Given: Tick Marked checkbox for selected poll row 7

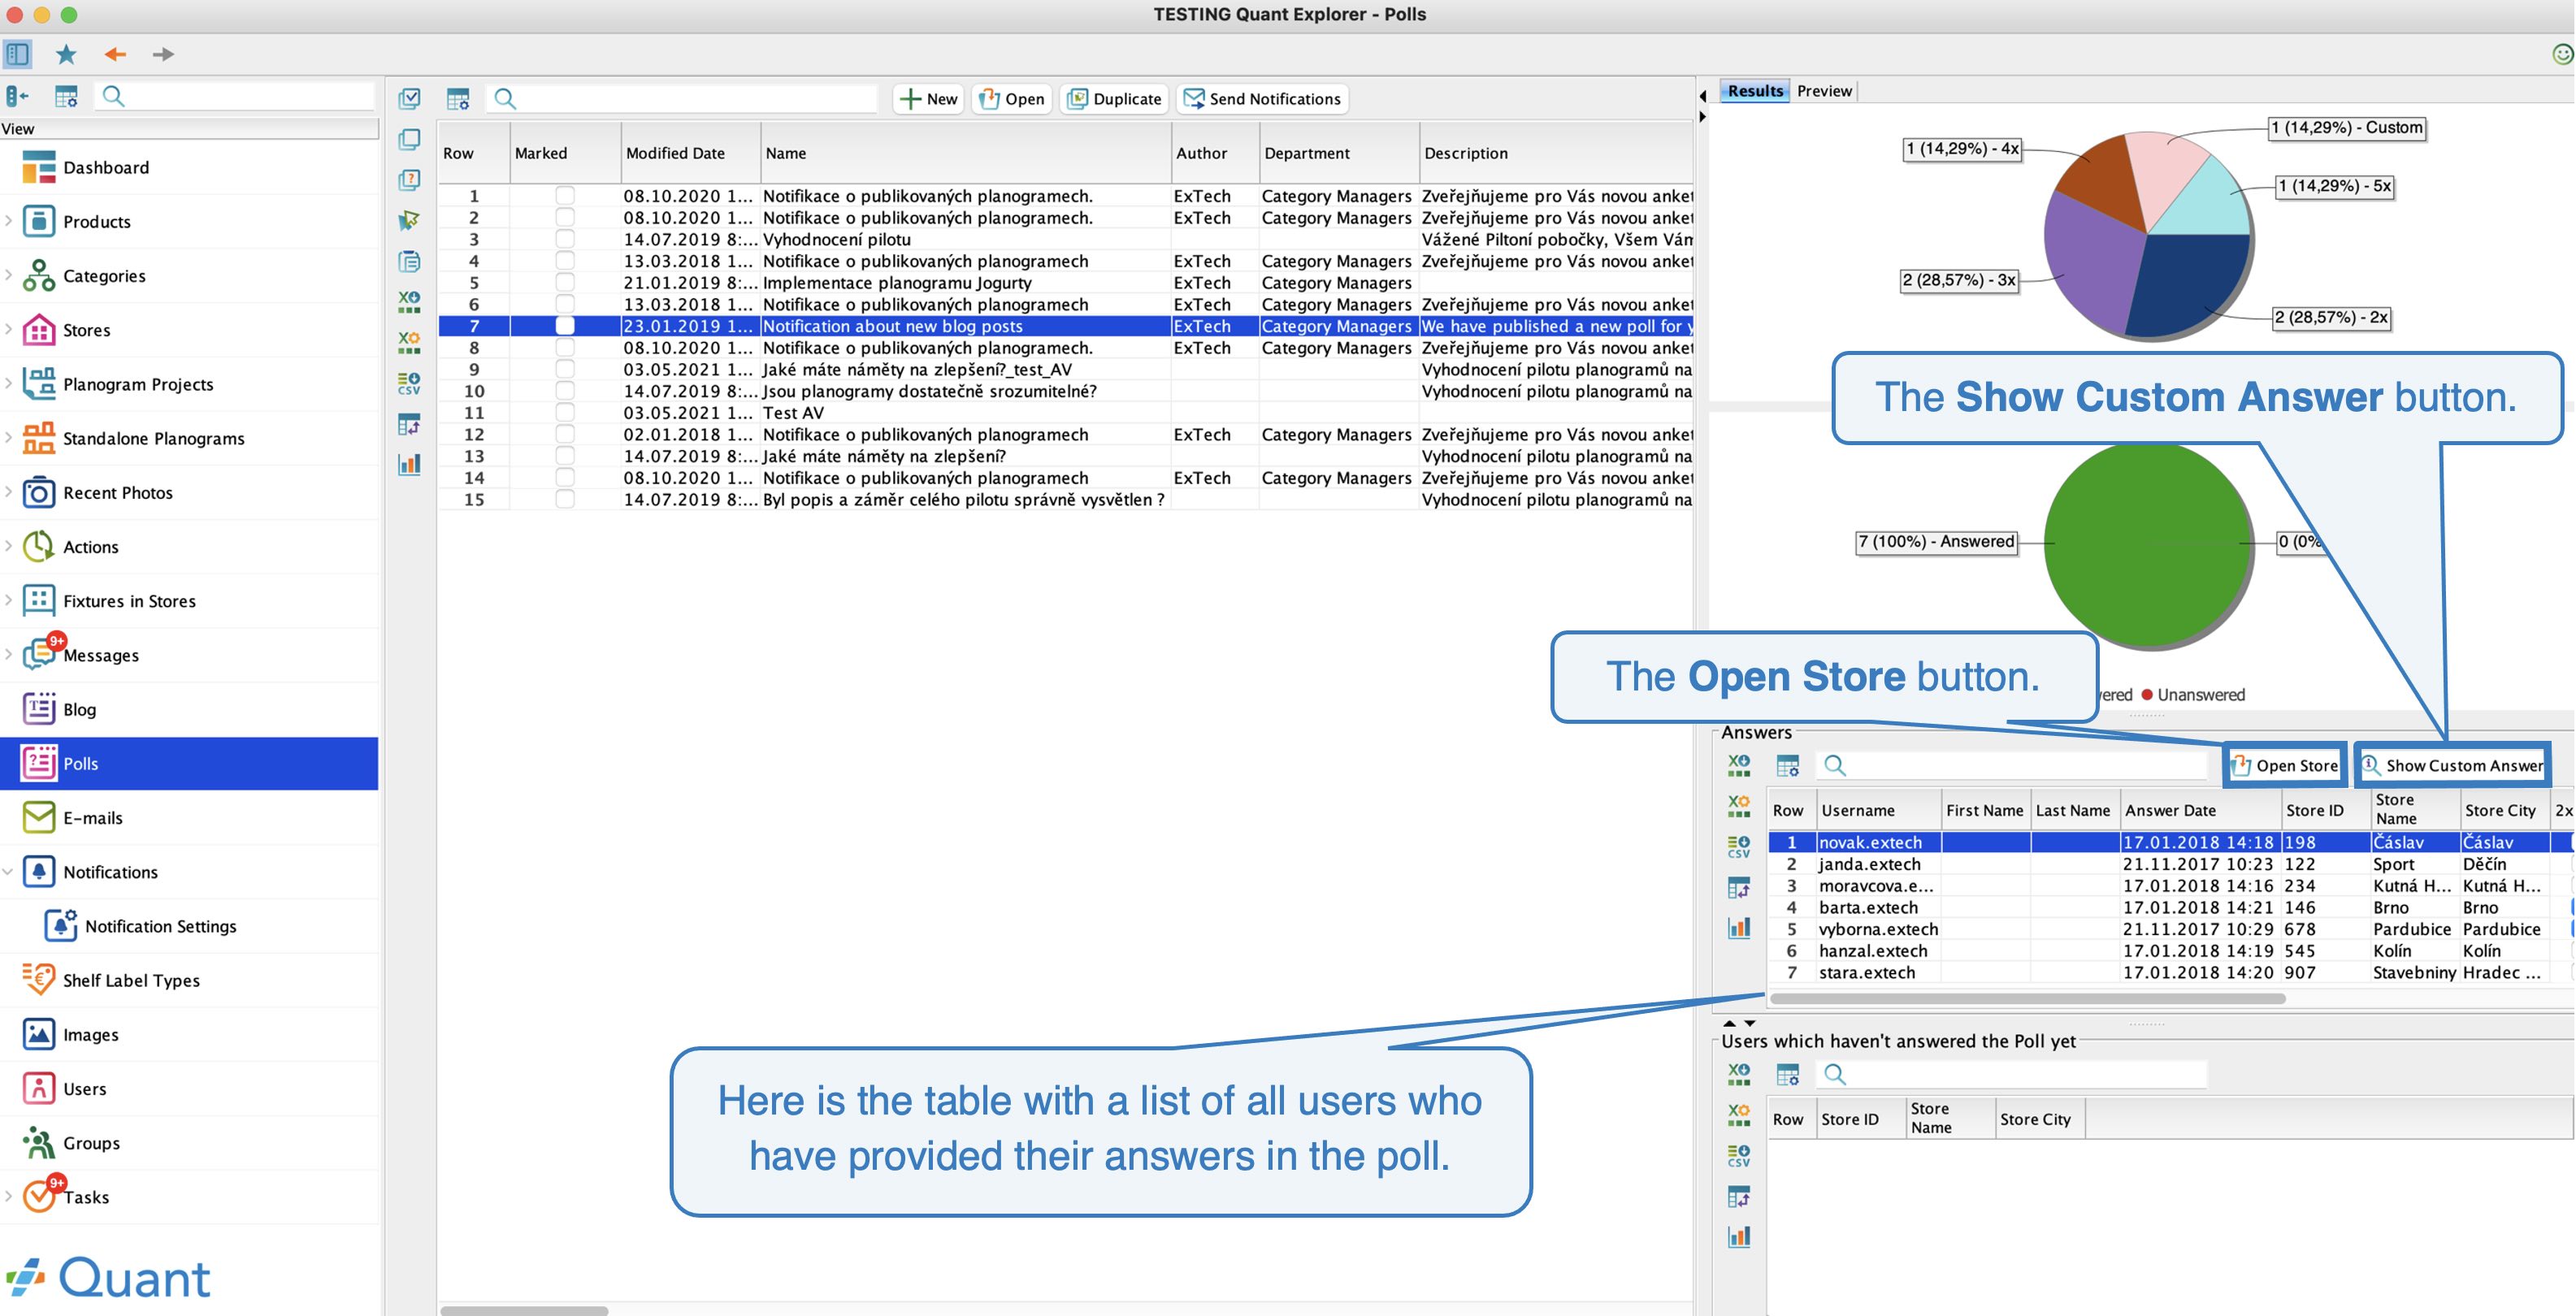Looking at the screenshot, I should click(565, 326).
